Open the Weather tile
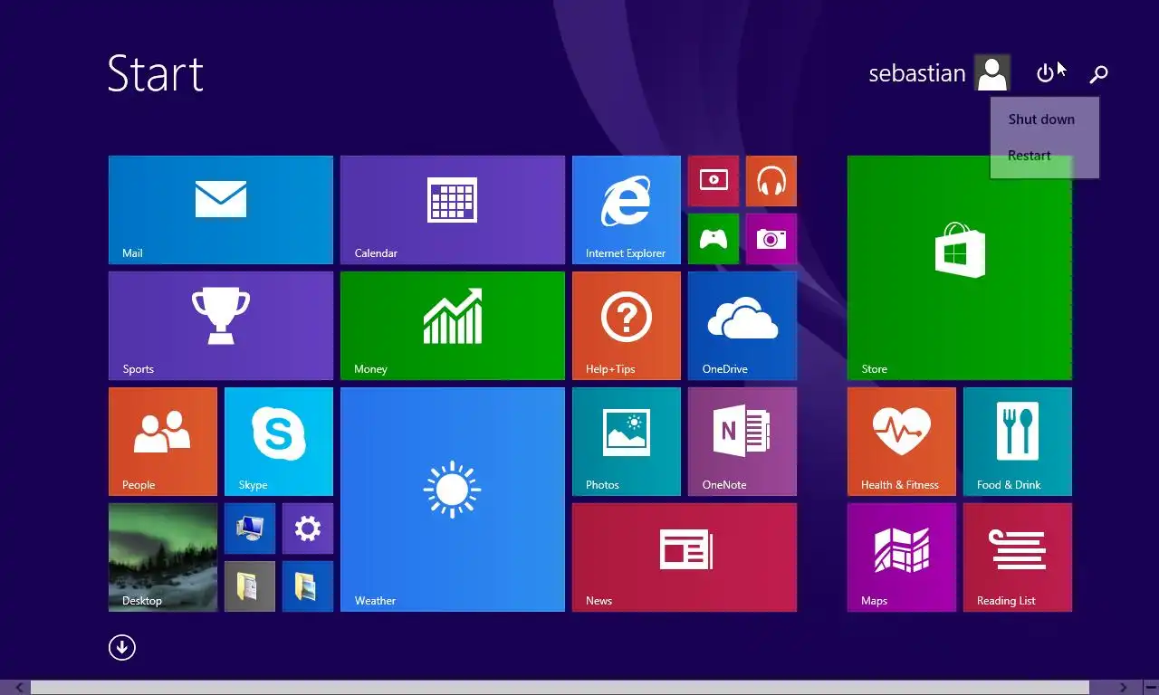1159x695 pixels. tap(453, 500)
